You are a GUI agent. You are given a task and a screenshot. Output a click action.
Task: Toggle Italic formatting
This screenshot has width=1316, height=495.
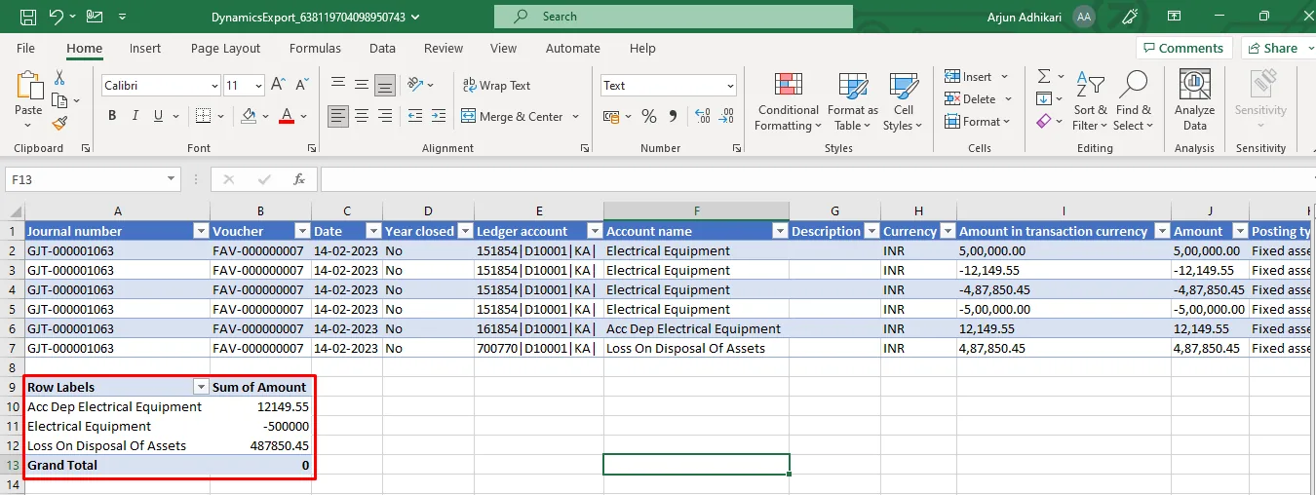[135, 116]
